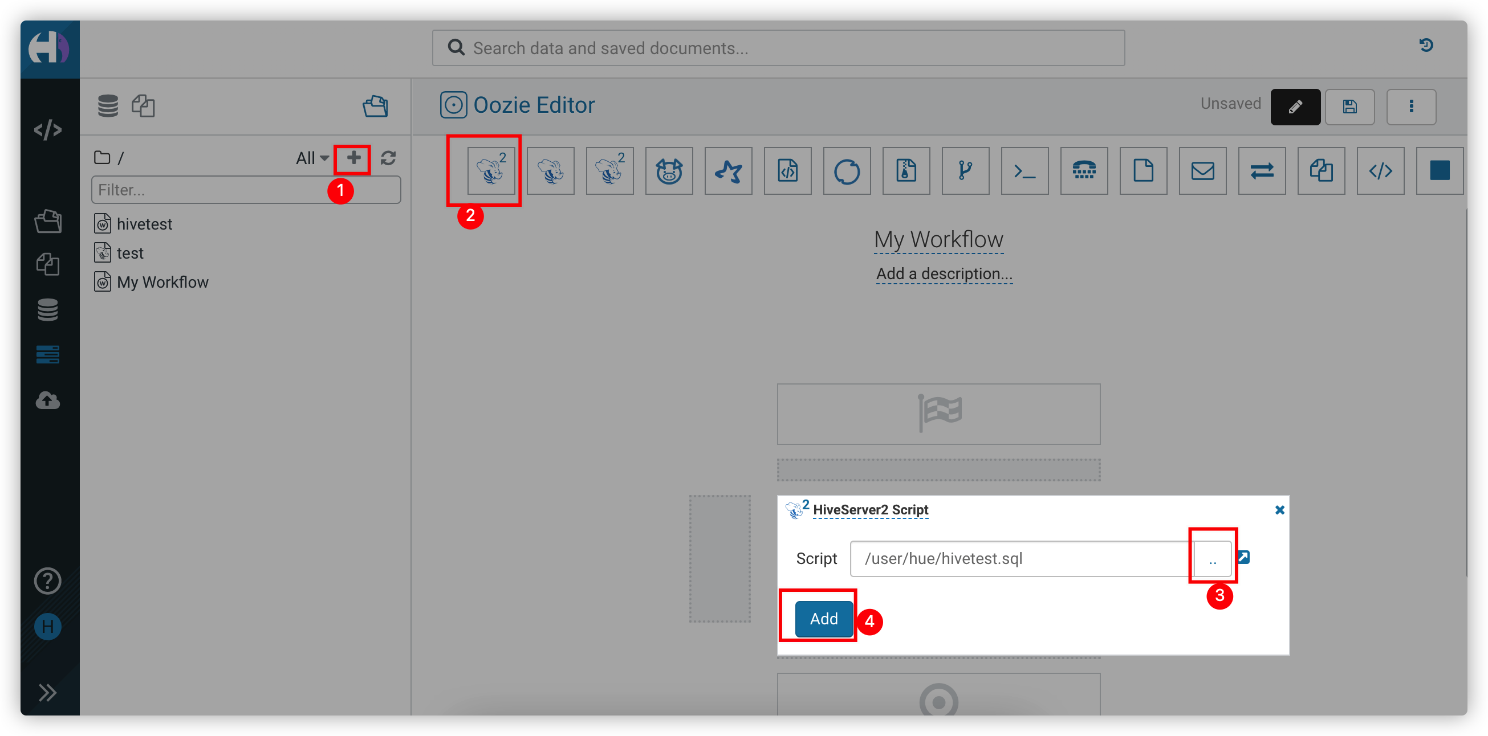Close the HiveServer2 Script dialog

click(x=1279, y=510)
